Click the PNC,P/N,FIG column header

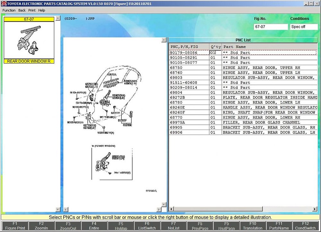tap(189, 47)
